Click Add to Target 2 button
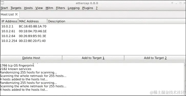 click(x=155, y=58)
